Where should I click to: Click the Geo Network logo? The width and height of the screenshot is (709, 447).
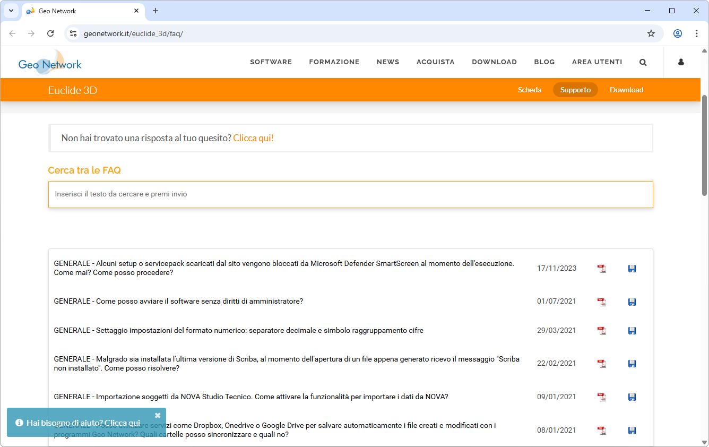click(x=50, y=63)
